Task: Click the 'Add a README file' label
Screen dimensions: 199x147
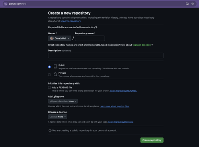Action: pyautogui.click(x=62, y=88)
